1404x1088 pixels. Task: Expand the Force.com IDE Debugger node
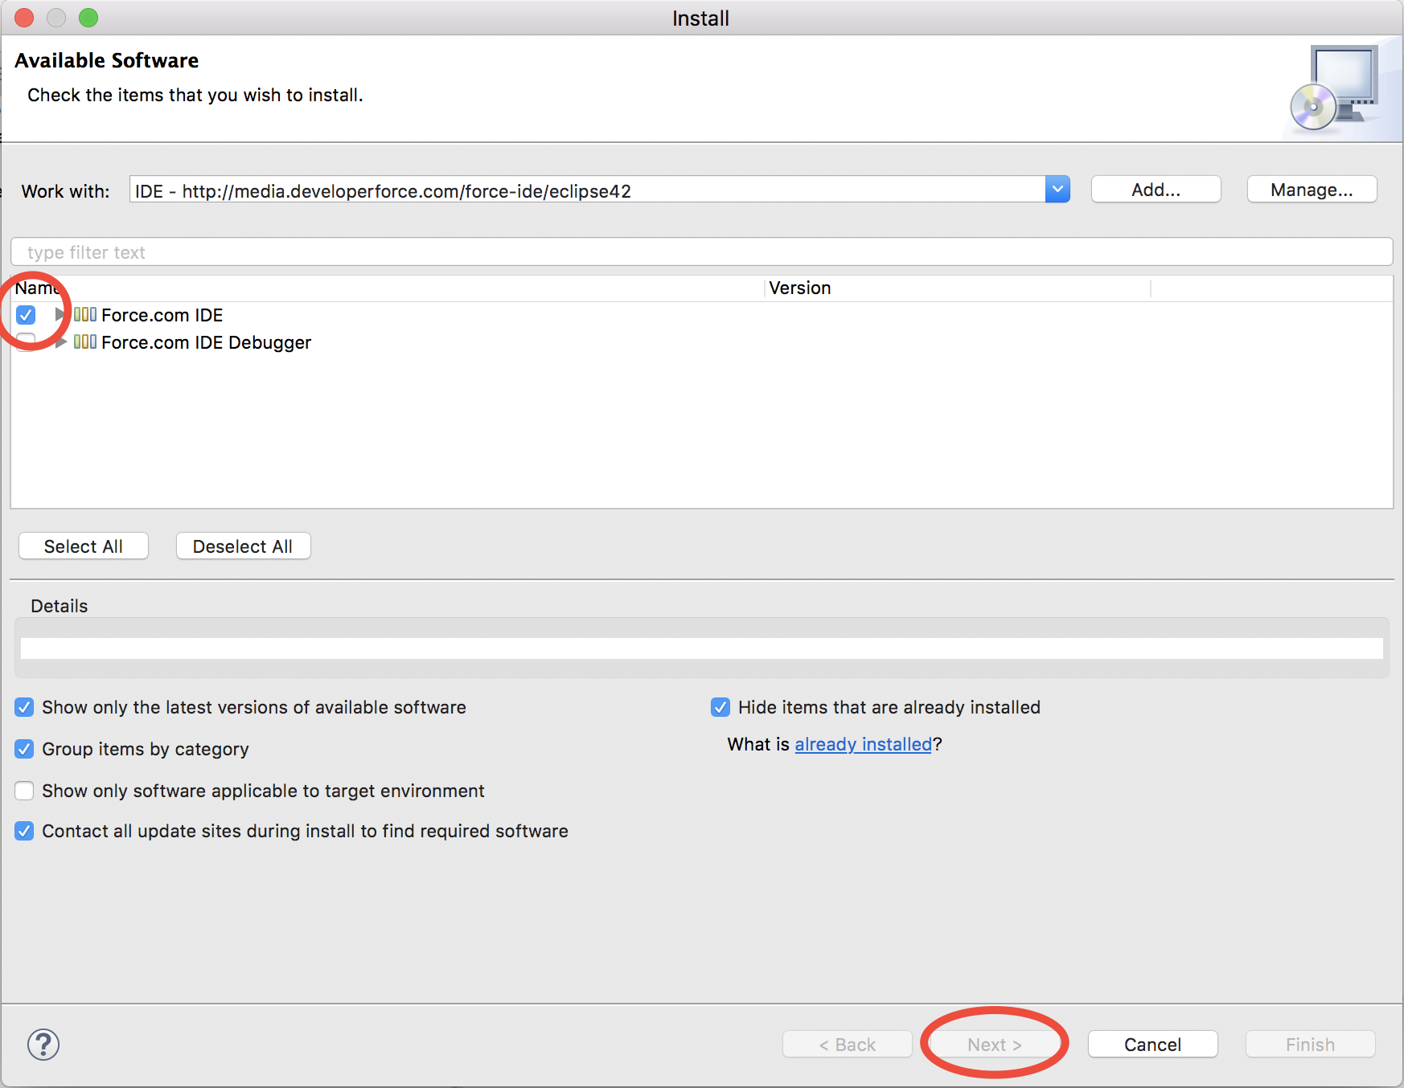[60, 342]
